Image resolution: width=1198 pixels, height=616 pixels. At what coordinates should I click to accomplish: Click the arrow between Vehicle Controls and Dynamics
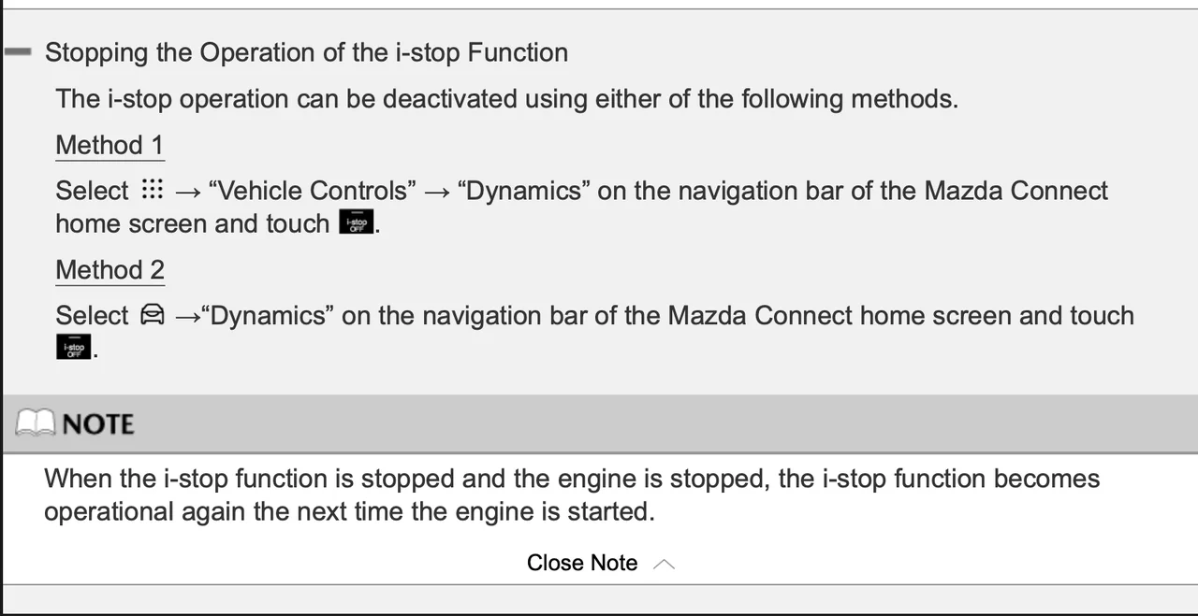[437, 192]
